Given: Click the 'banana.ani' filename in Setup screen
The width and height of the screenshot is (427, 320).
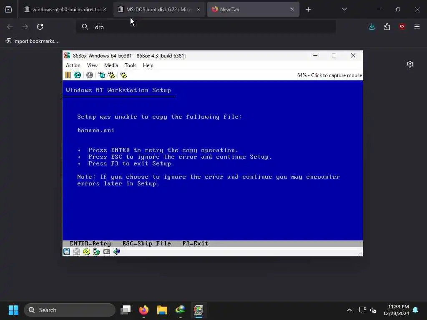Looking at the screenshot, I should (95, 130).
